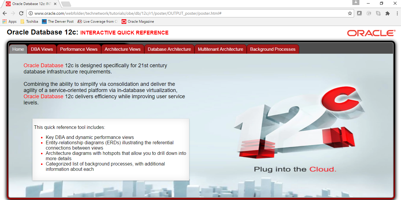The width and height of the screenshot is (401, 200).
Task: Click the Oracle logo on the page
Action: coord(371,33)
